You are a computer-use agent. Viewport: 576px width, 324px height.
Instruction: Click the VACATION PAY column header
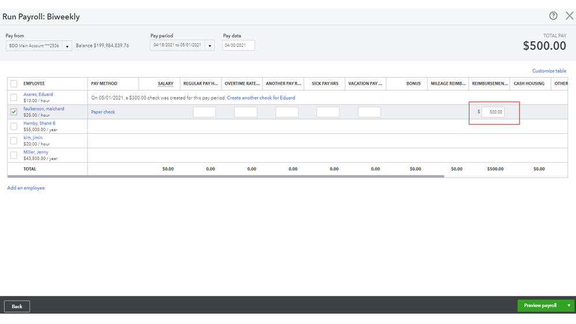pos(365,84)
